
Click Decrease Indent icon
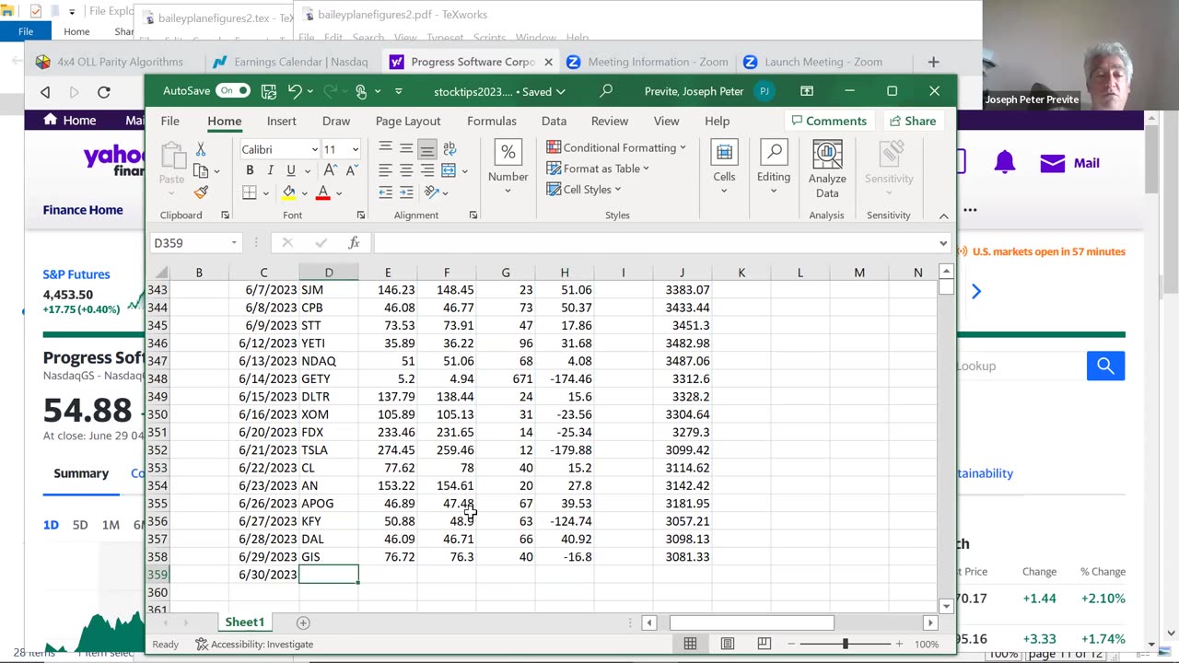(385, 192)
